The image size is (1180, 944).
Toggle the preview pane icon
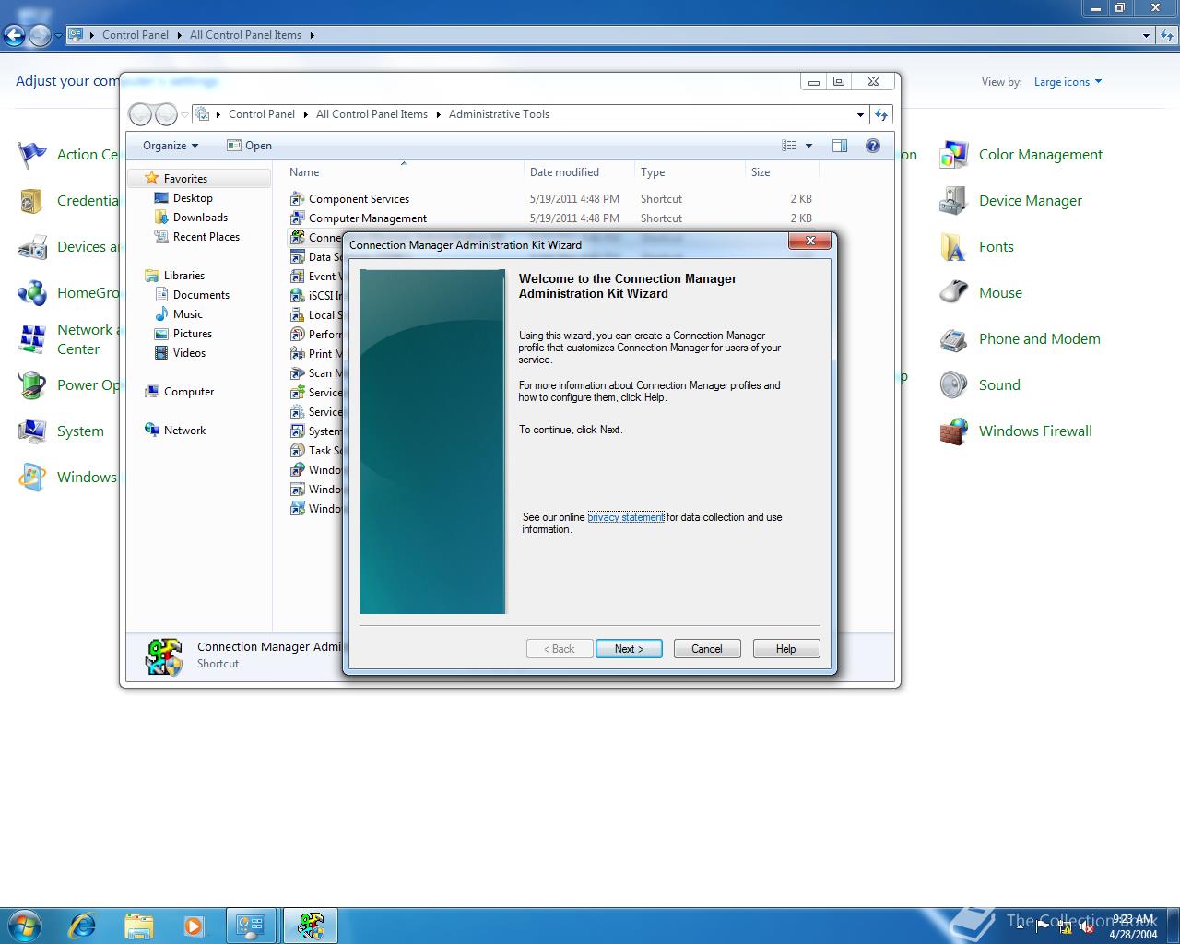[840, 146]
